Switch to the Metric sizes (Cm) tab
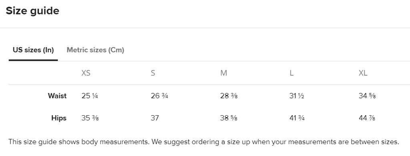Image resolution: width=410 pixels, height=156 pixels. point(95,50)
